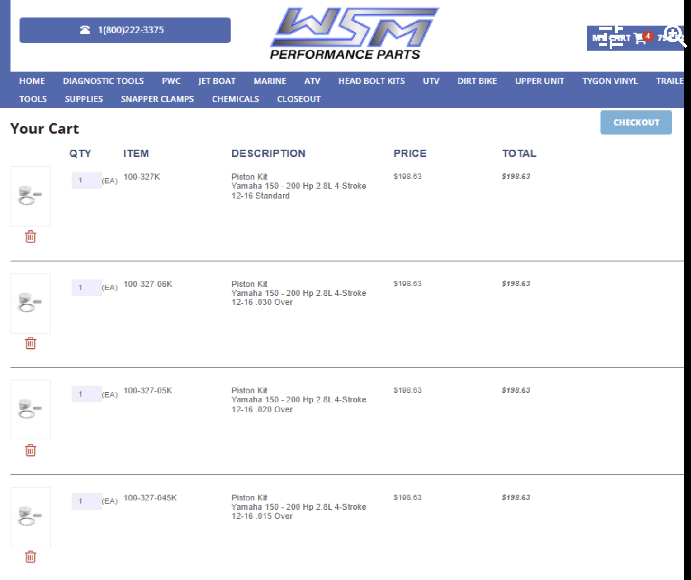This screenshot has width=691, height=580.
Task: Click product image for 100-327-045K
Action: tap(30, 517)
